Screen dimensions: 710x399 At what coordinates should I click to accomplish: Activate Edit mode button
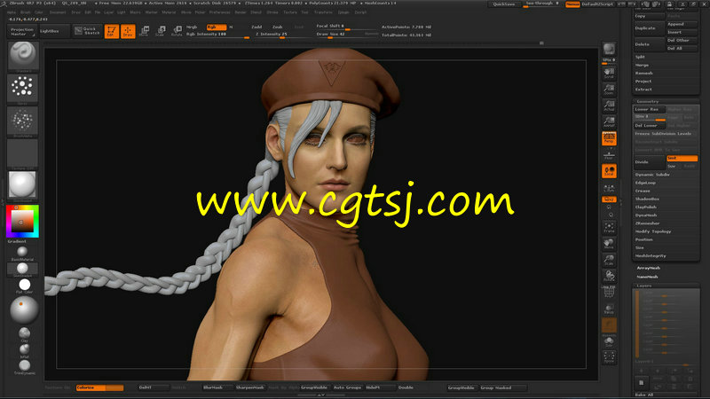point(112,31)
